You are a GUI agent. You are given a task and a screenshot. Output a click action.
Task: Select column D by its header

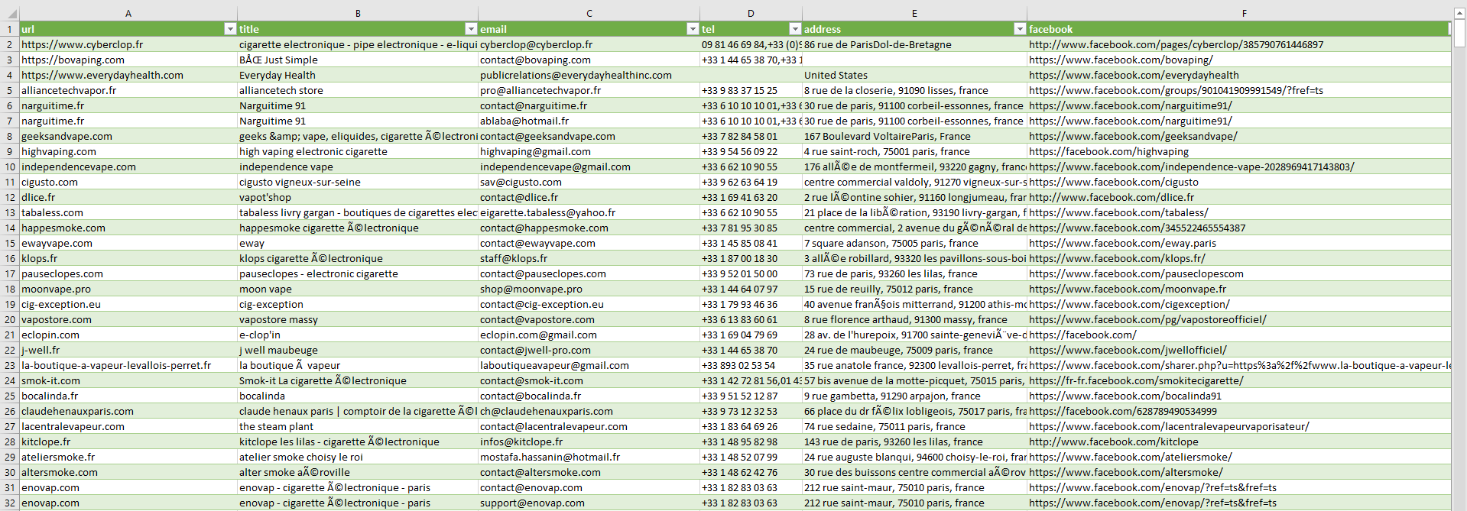point(751,13)
